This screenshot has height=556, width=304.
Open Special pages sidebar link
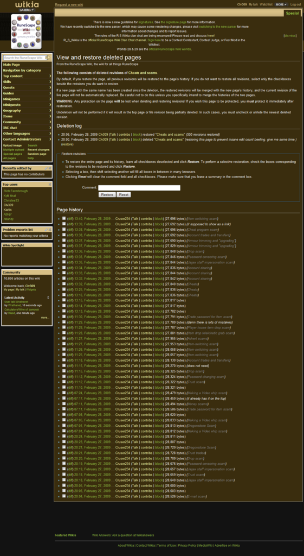click(x=13, y=154)
